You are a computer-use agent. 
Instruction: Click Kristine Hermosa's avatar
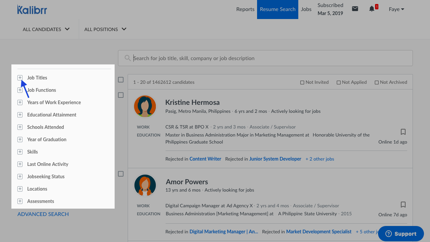click(x=145, y=106)
